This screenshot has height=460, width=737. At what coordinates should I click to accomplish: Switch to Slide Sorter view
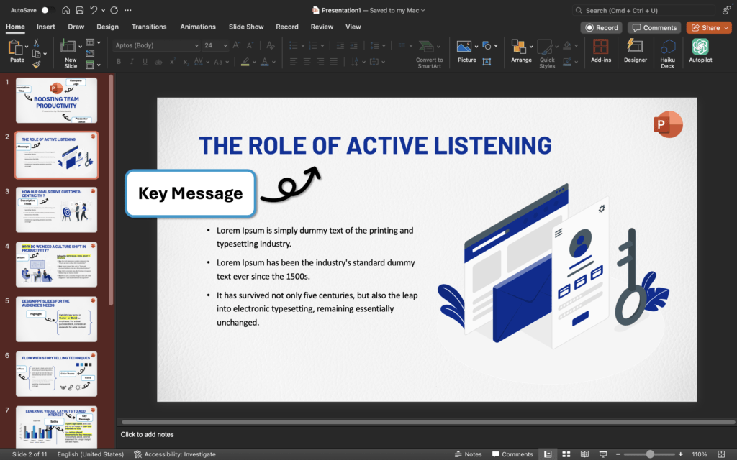(x=565, y=454)
